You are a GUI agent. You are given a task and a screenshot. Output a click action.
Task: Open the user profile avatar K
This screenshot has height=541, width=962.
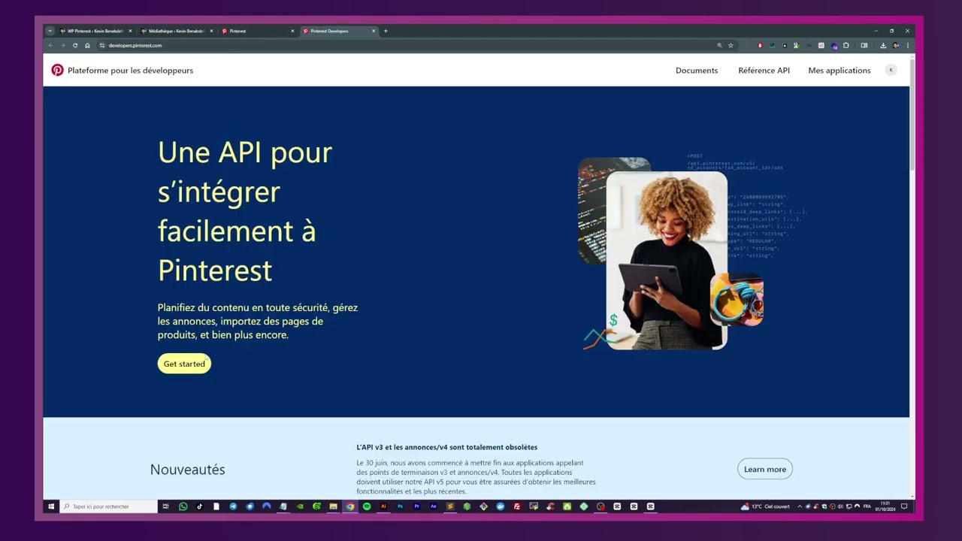tap(891, 70)
